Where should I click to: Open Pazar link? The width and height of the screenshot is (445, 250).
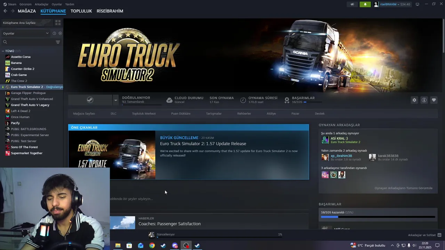pos(295,114)
